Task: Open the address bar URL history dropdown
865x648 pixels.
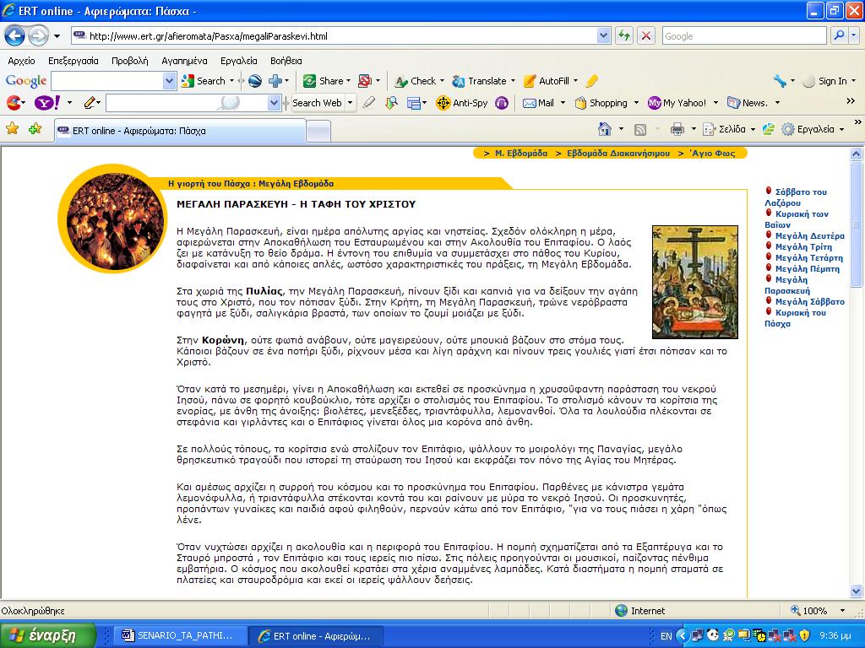Action: 603,35
